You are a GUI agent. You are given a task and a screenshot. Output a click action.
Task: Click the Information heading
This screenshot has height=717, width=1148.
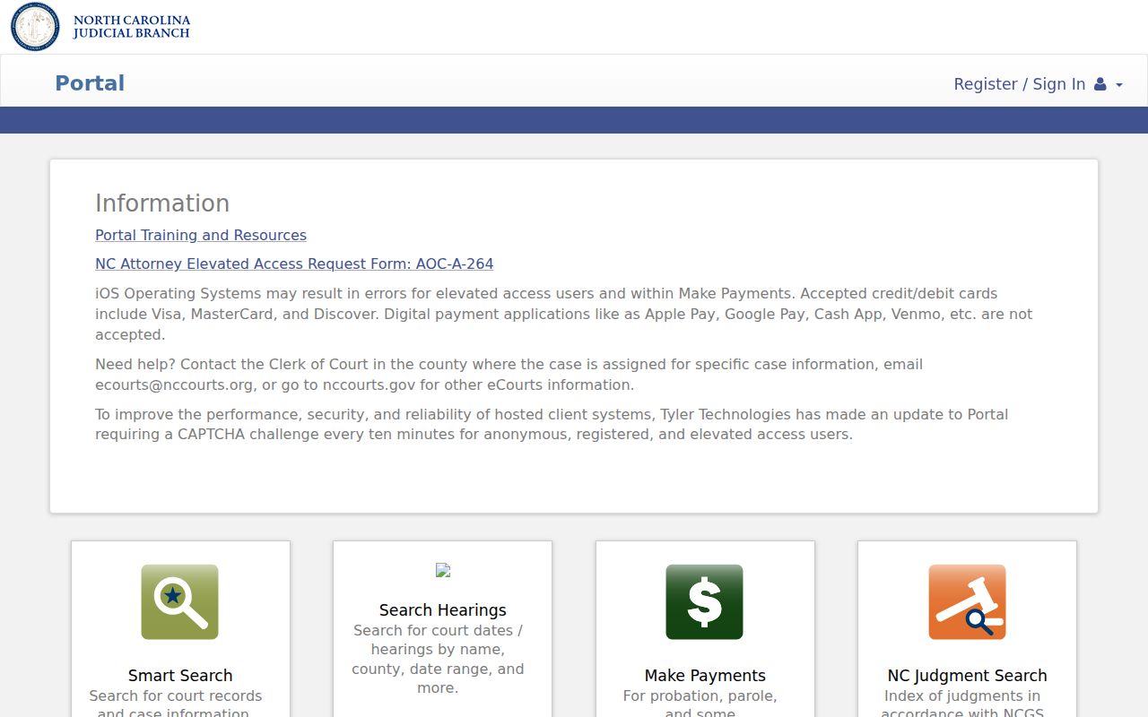[x=162, y=203]
